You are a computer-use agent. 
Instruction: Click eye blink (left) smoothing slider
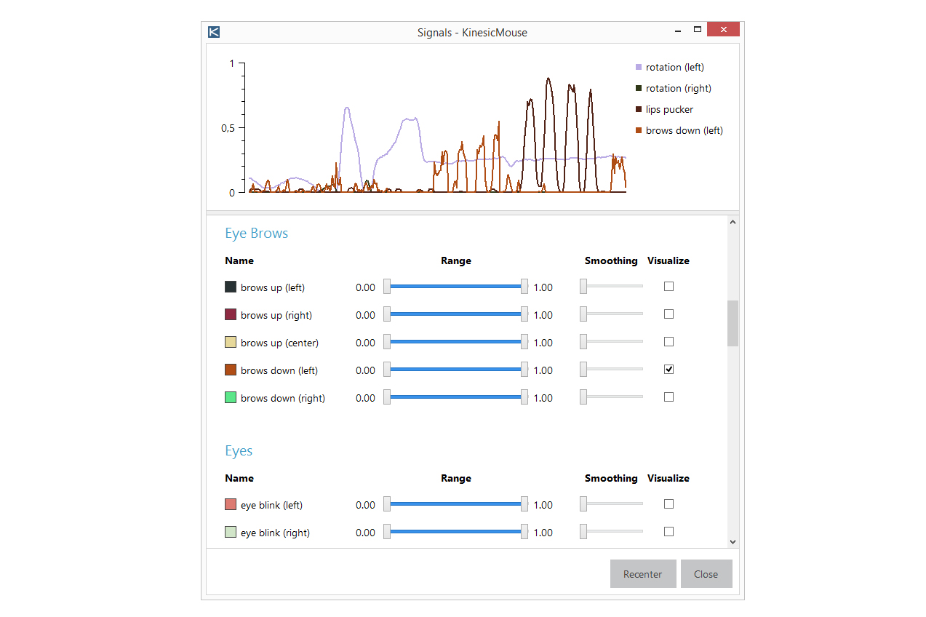click(611, 504)
